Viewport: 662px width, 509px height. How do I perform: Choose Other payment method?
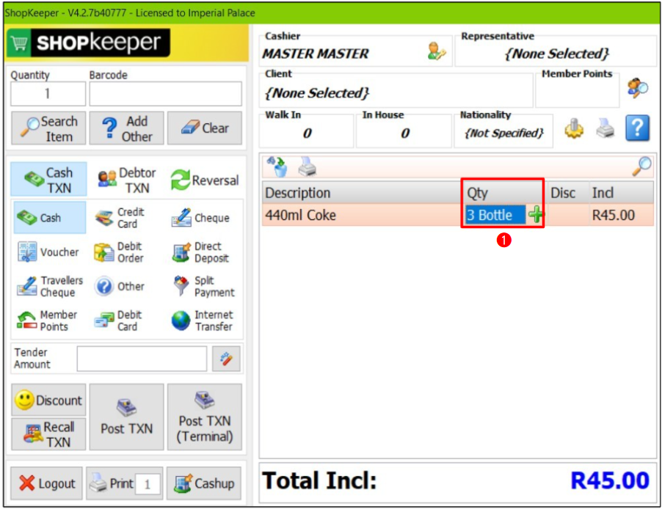120,286
